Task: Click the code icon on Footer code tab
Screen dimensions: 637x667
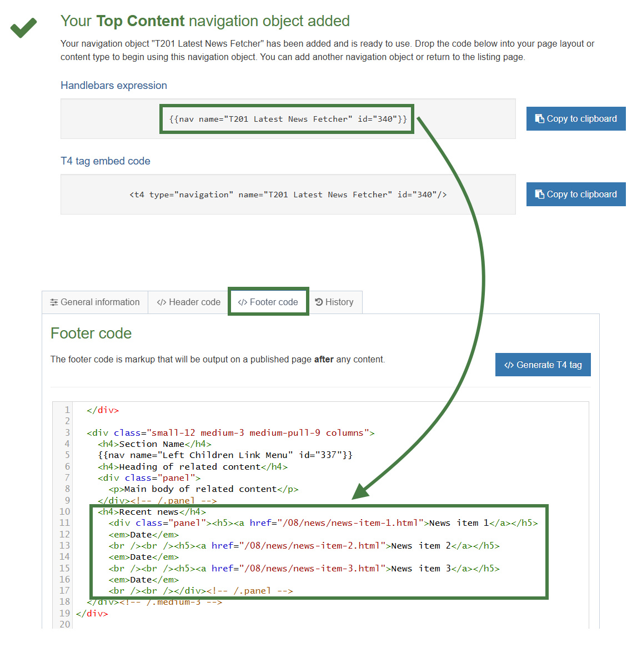Action: tap(243, 302)
